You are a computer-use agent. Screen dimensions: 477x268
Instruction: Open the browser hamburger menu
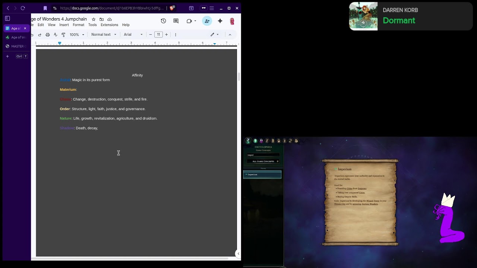(212, 8)
